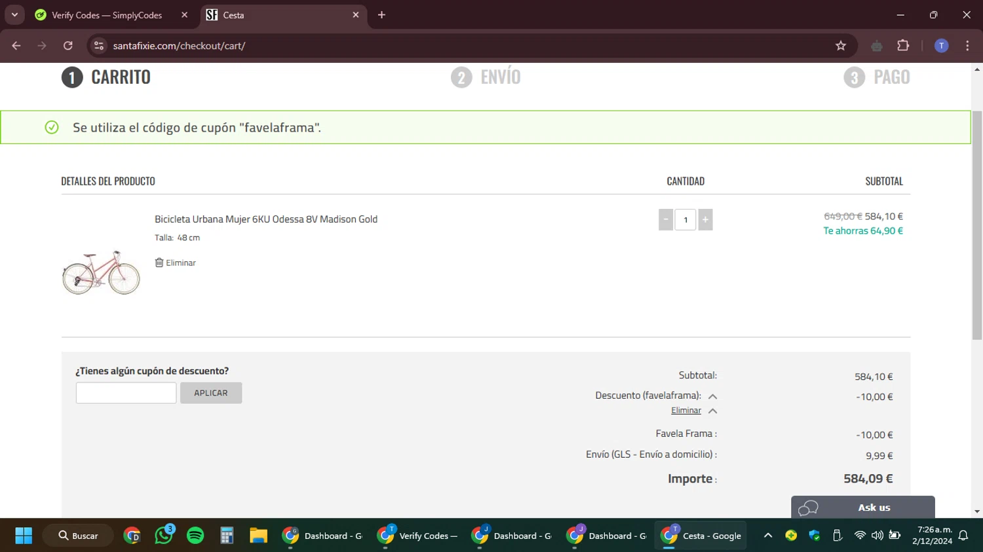This screenshot has height=552, width=983.
Task: Click the chevron beside the Eliminar coupon link
Action: pyautogui.click(x=712, y=411)
